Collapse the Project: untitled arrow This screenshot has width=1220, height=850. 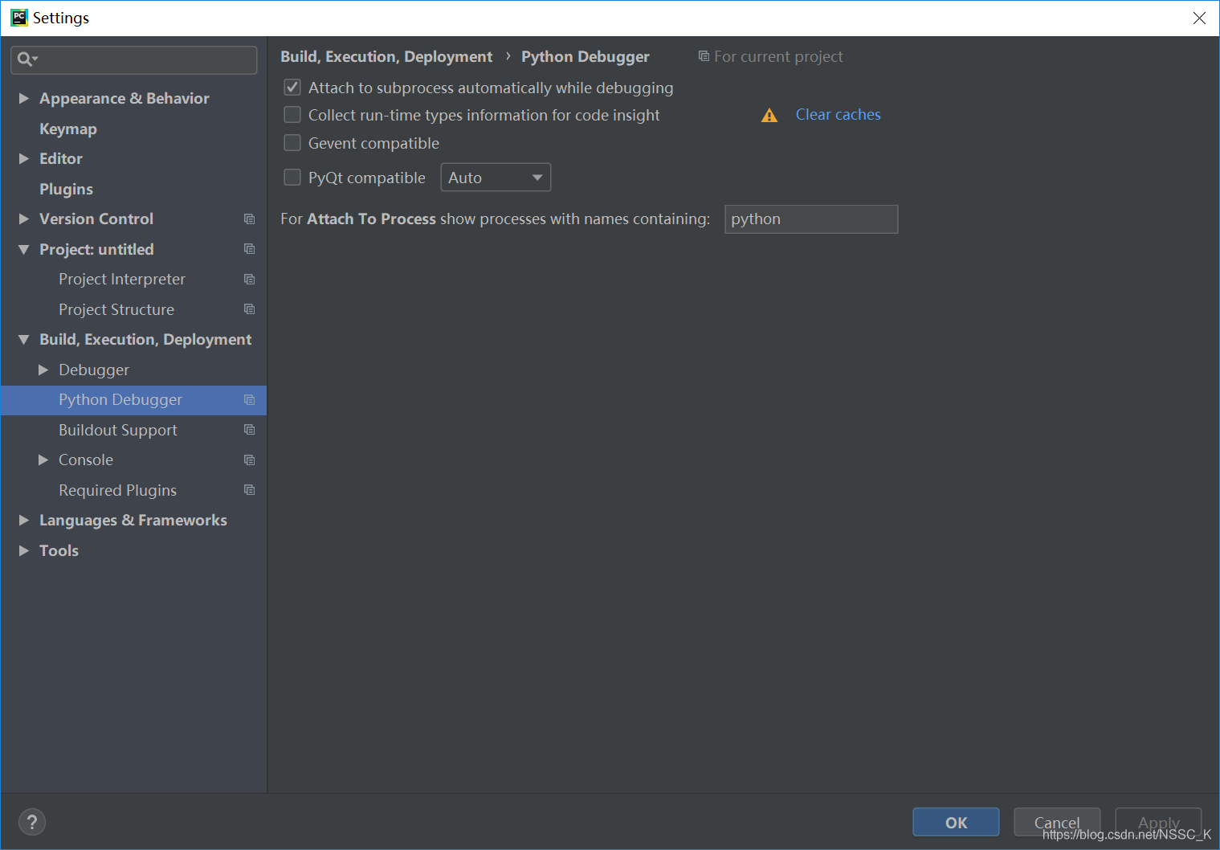click(x=24, y=249)
